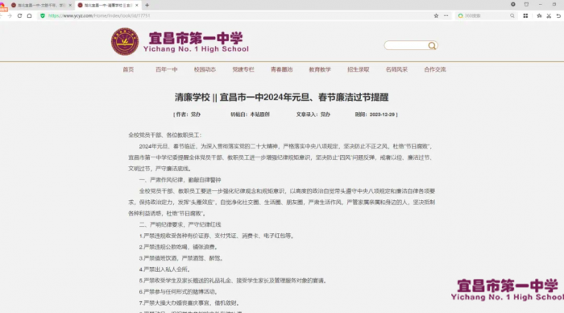
Task: Reload the page with the refresh icon
Action: tap(20, 16)
